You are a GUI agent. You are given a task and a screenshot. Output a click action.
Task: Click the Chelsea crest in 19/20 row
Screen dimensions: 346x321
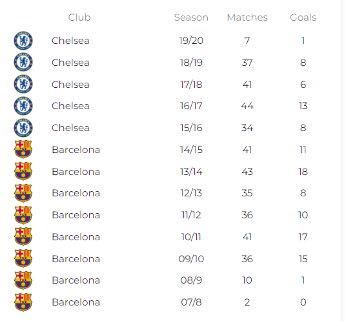23,41
